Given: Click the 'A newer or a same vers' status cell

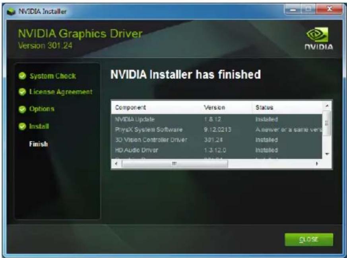Looking at the screenshot, I should [289, 129].
